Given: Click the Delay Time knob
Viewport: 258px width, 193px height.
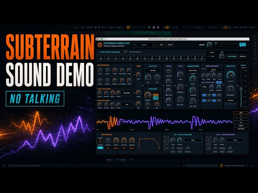Looking at the screenshot, I should pos(180,74).
